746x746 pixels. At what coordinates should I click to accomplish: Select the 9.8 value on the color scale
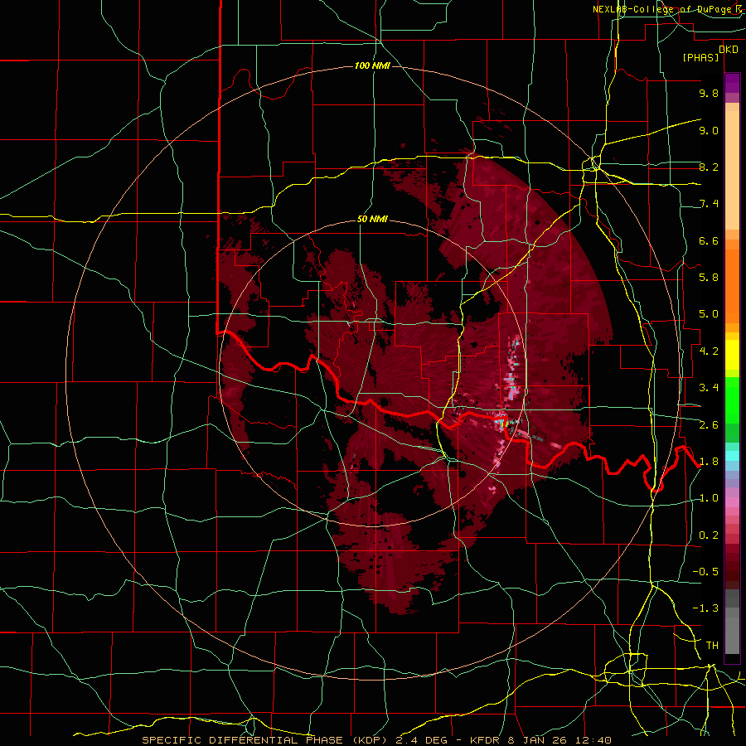pos(709,94)
